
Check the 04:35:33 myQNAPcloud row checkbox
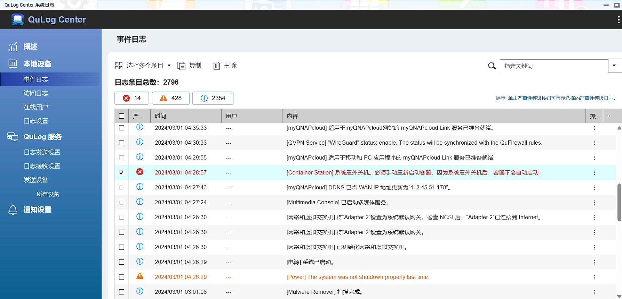click(121, 128)
